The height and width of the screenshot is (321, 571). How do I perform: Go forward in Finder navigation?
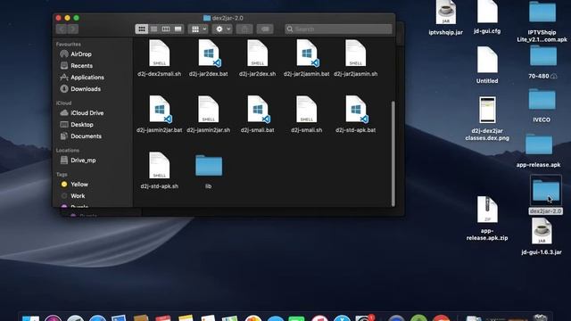pyautogui.click(x=73, y=29)
